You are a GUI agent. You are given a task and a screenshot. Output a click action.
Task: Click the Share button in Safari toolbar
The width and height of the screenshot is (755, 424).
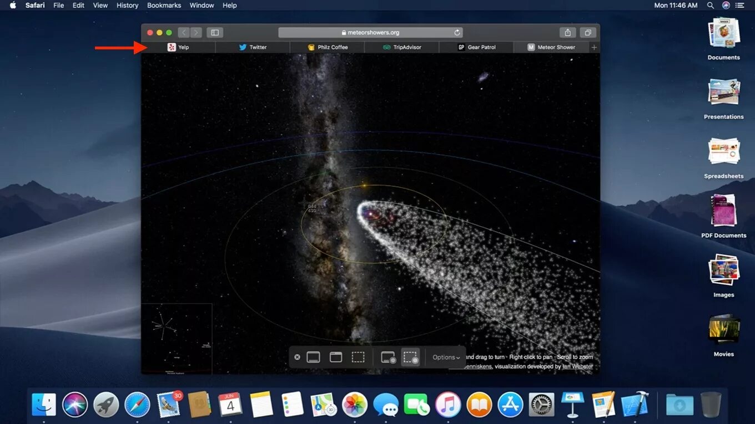tap(567, 32)
